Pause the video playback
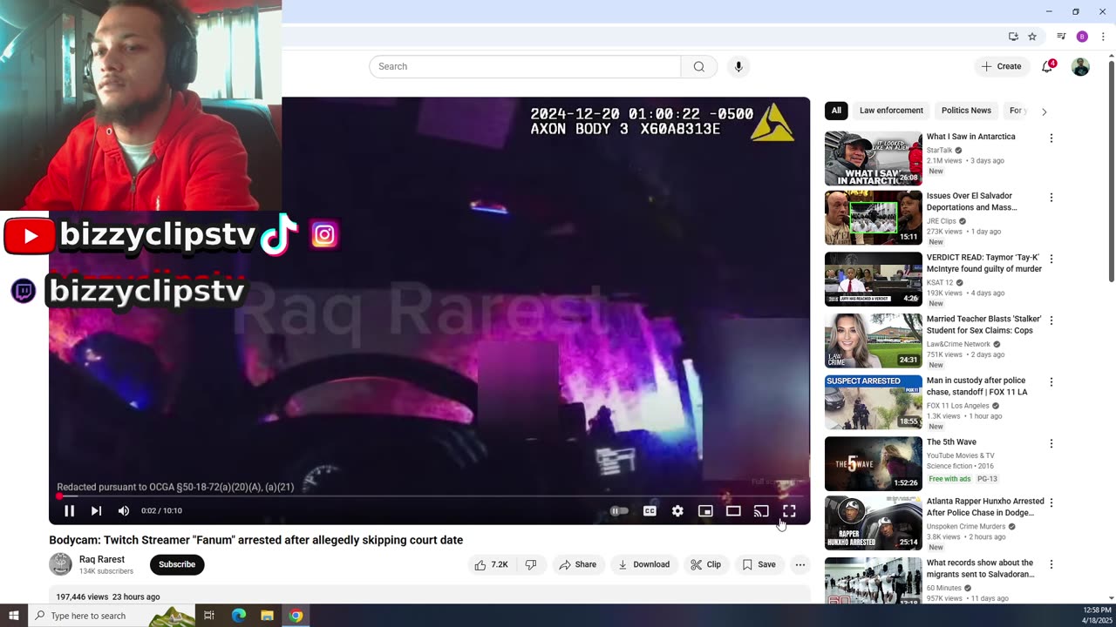Viewport: 1116px width, 627px height. 69,511
